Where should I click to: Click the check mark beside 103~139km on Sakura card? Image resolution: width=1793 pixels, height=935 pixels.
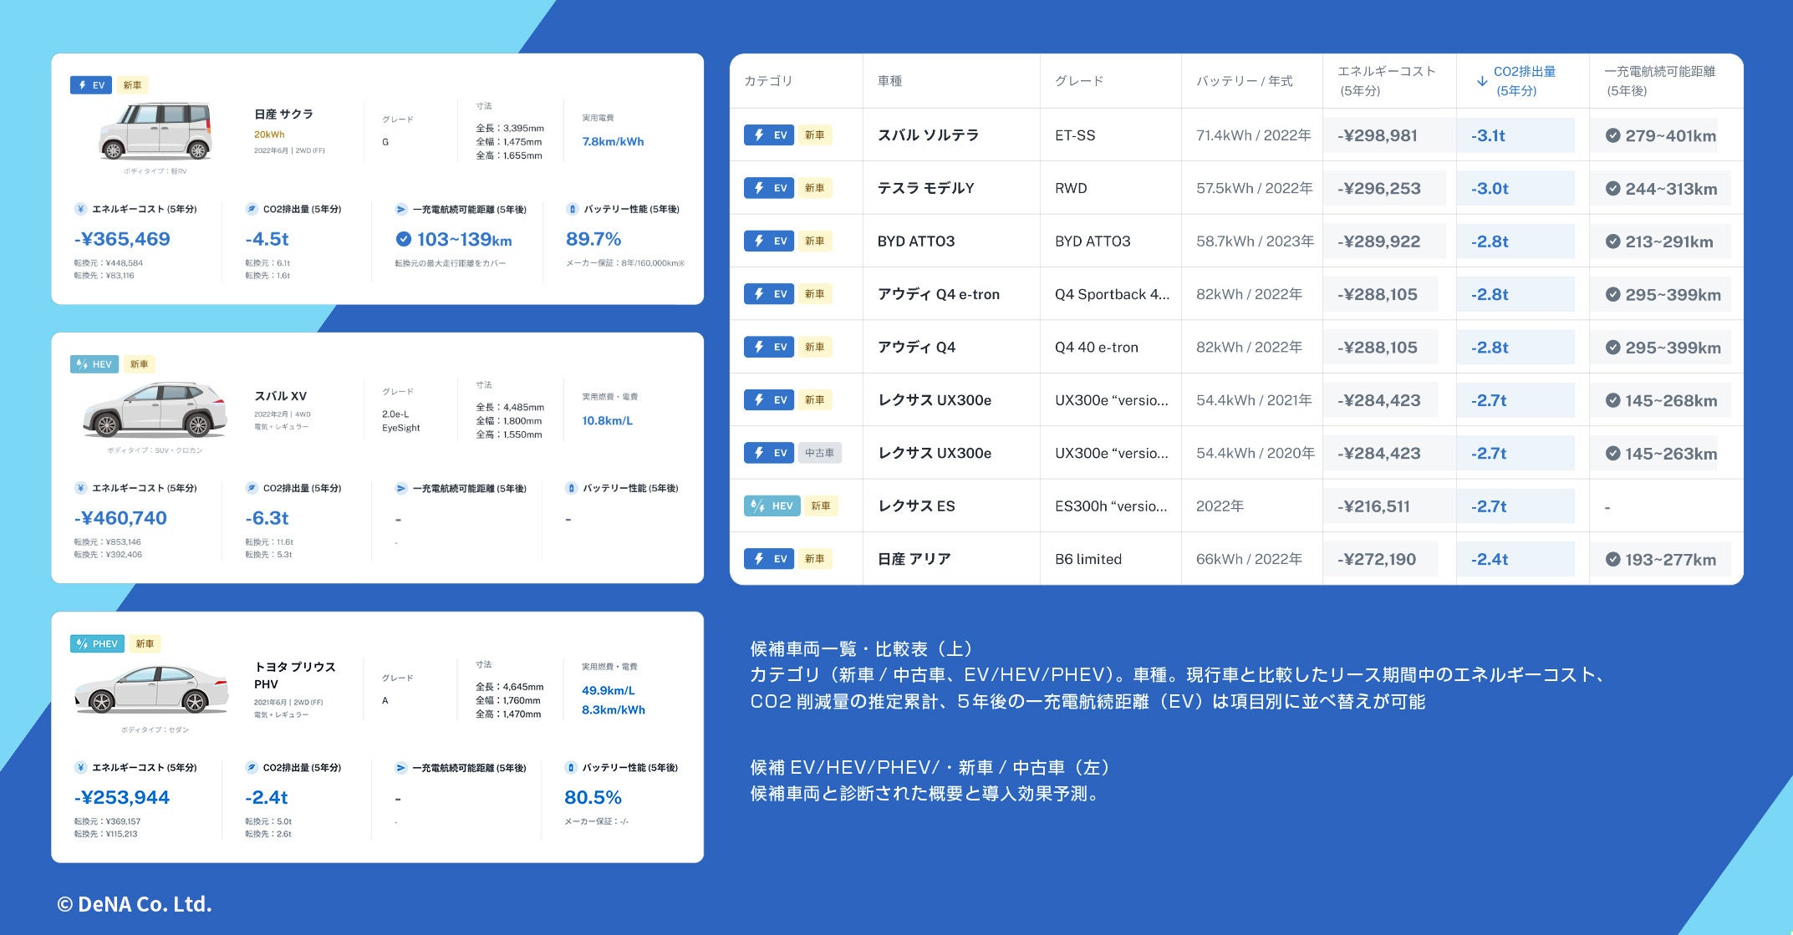pos(403,240)
